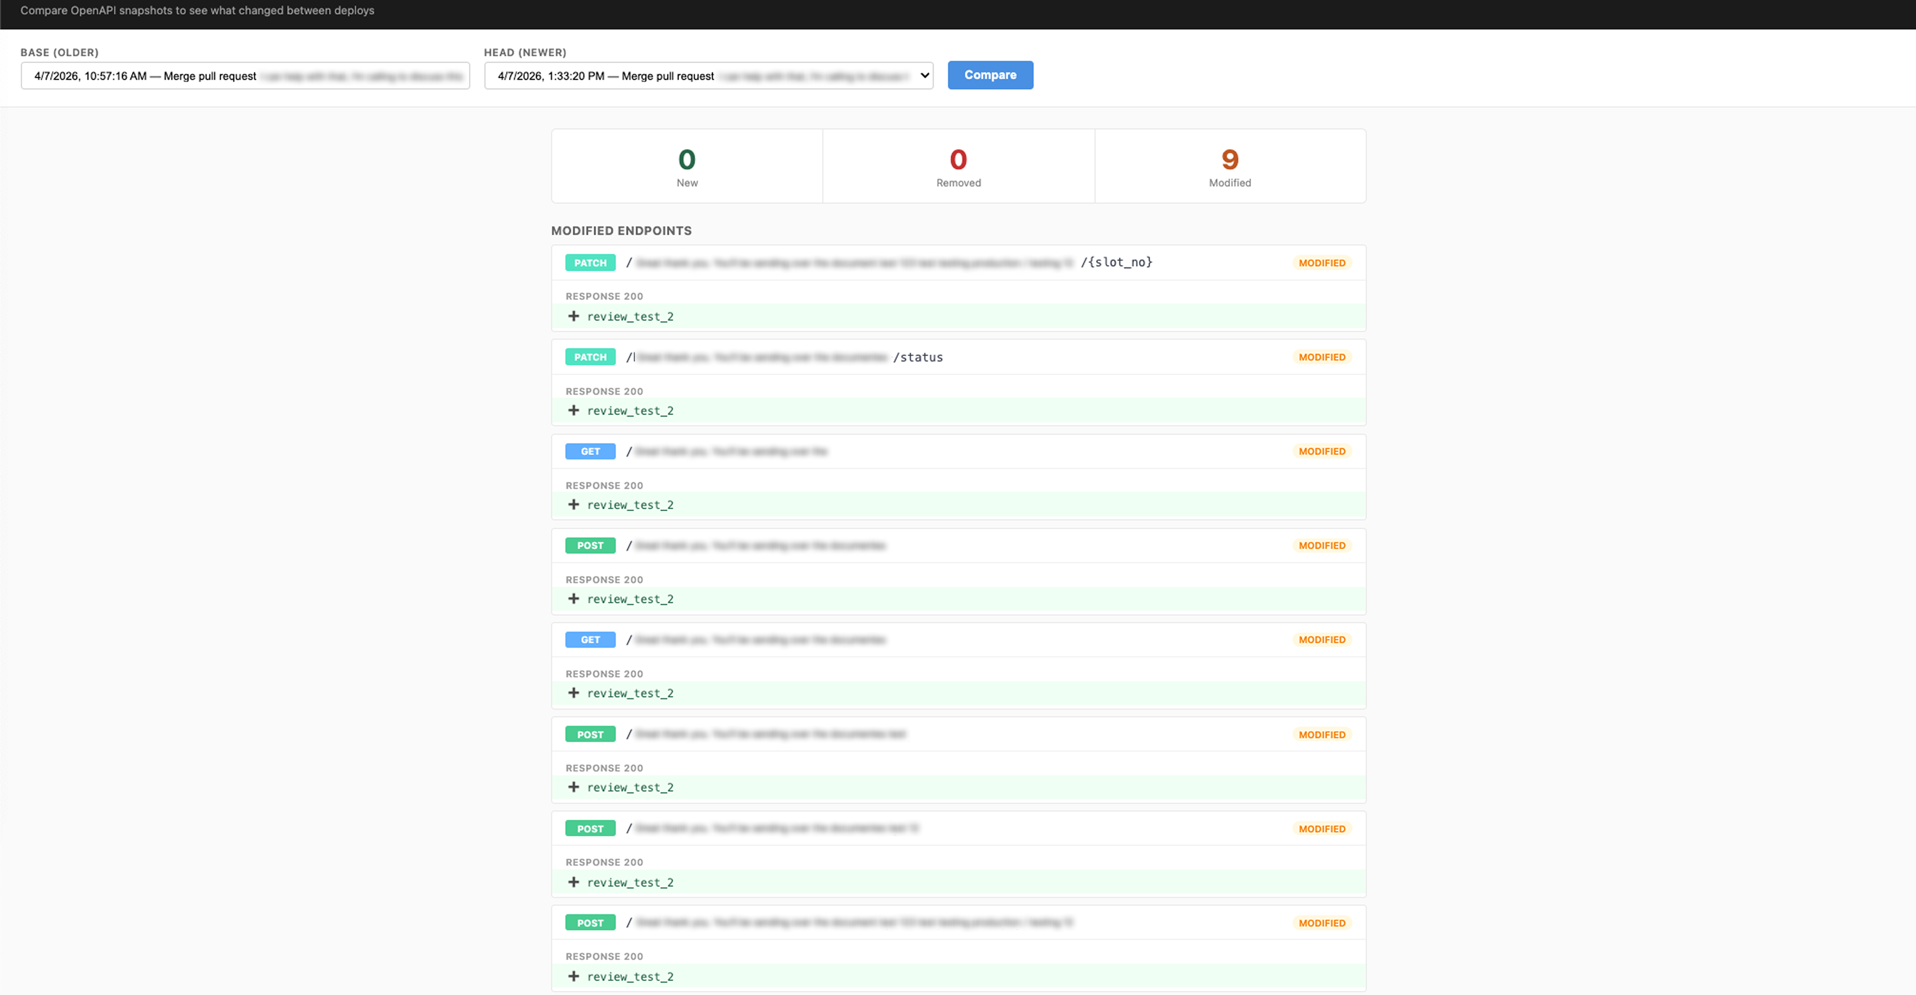Click plus icon under {slot_no} endpoint response
Screen dimensions: 1916x995
point(573,316)
